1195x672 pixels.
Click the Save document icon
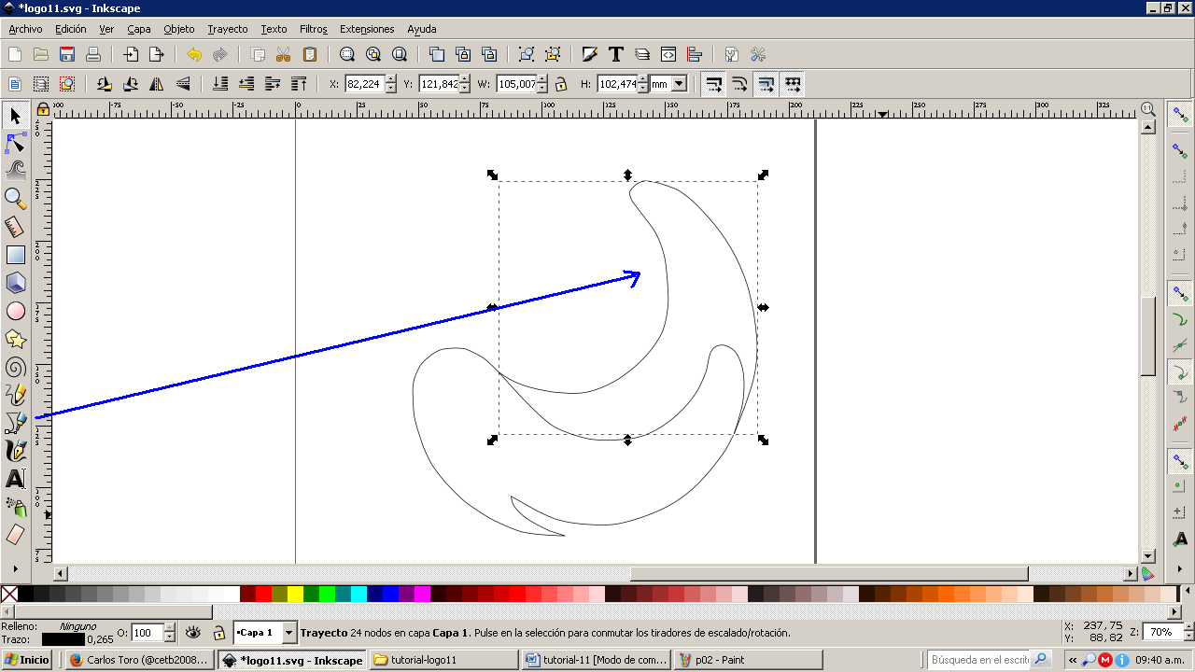pyautogui.click(x=67, y=54)
